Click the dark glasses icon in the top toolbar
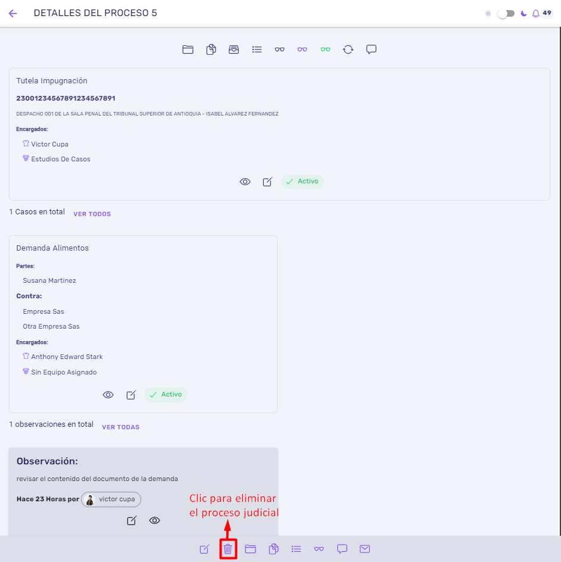The image size is (561, 562). (x=279, y=49)
